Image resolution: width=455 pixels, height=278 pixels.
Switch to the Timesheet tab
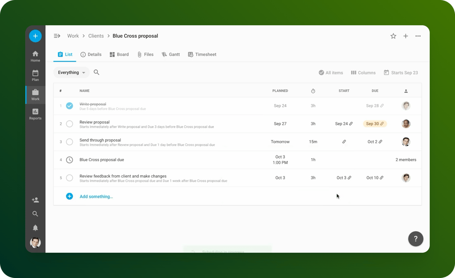coord(202,54)
